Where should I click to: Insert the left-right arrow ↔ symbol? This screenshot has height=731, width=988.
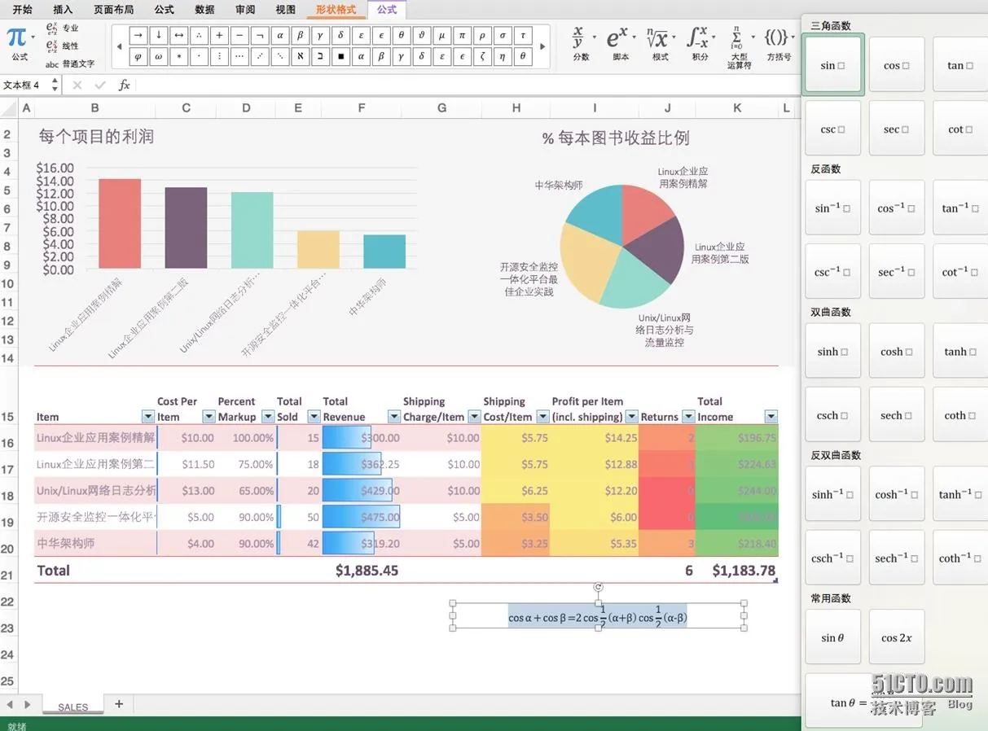point(179,35)
